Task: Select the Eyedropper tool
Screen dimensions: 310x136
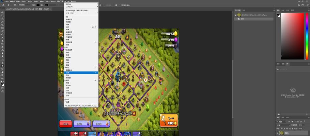Action: point(2,31)
